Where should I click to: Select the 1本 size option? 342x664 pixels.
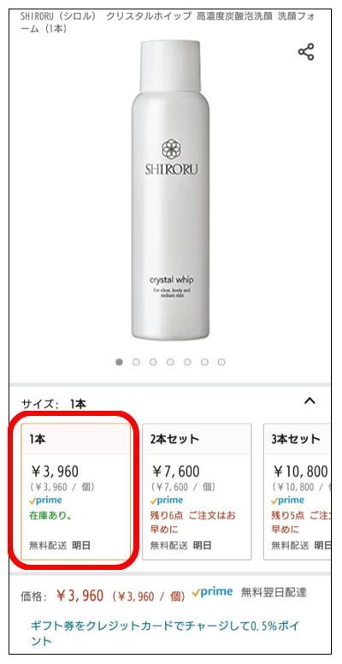tap(76, 491)
